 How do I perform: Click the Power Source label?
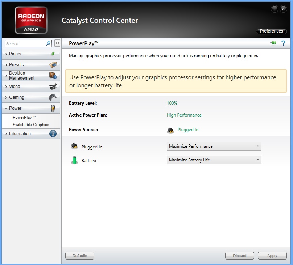[x=83, y=130]
